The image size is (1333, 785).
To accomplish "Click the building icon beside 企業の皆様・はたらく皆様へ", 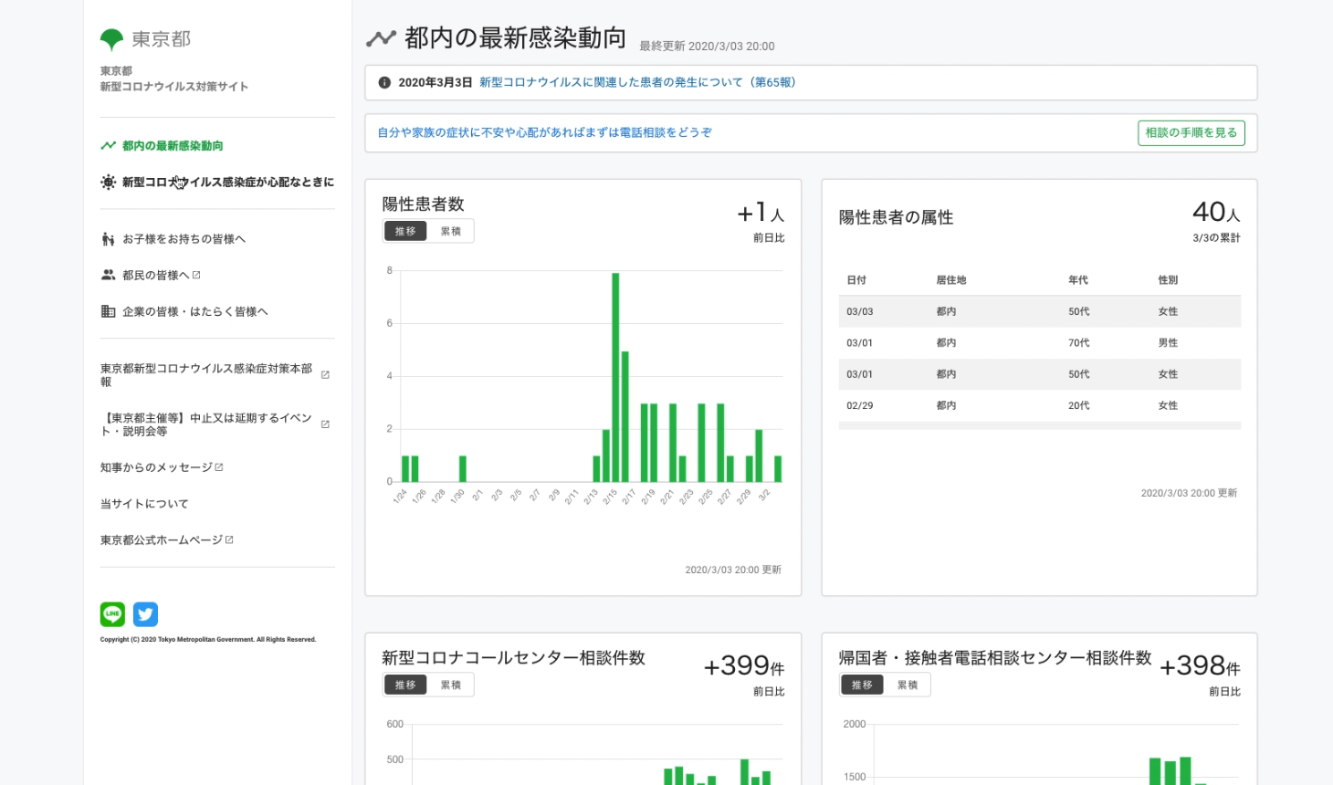I will point(108,311).
